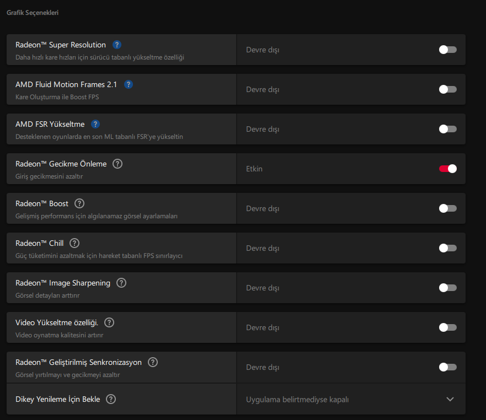
Task: Toggle Radeon Image Sharpening on
Action: pyautogui.click(x=447, y=288)
